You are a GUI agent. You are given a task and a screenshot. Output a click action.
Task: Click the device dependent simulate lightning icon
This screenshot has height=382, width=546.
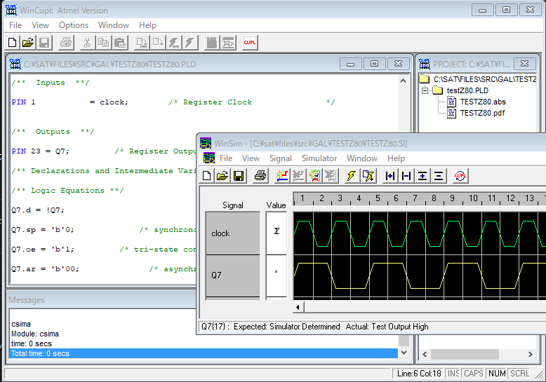[174, 43]
